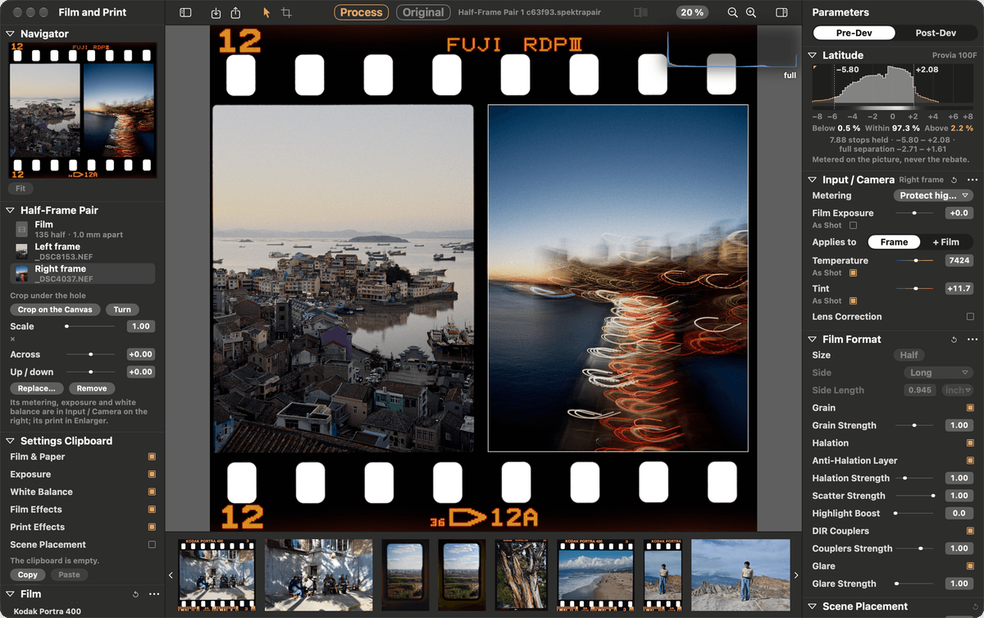Viewport: 984px width, 618px height.
Task: Click the Grain Strength slider
Action: (x=914, y=425)
